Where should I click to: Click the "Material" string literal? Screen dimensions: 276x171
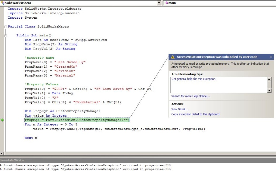click(x=65, y=75)
